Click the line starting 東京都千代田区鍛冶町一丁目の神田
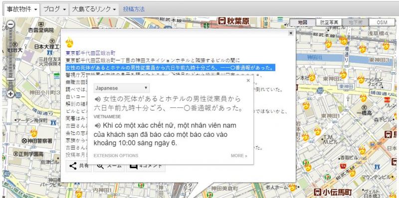The width and height of the screenshot is (399, 198). click(x=153, y=60)
